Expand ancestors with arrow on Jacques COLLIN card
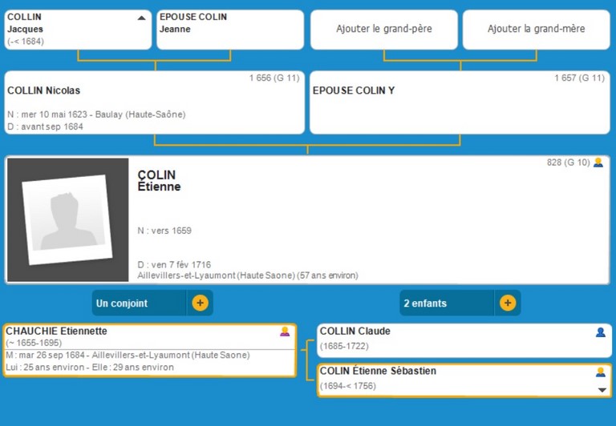Viewport: 616px width, 426px height. 142,17
